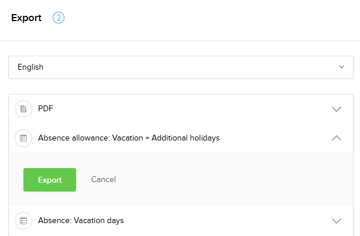Click empty gray area right of Cancel
The height and width of the screenshot is (236, 360).
pos(234,180)
